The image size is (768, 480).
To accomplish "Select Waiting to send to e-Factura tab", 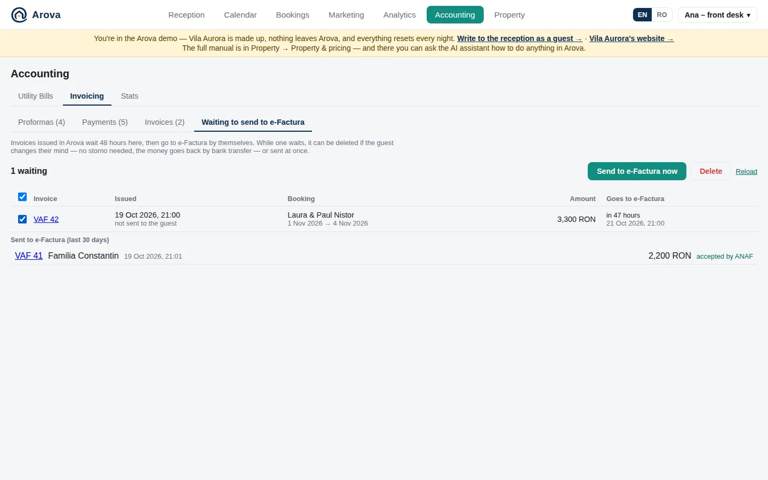I will point(253,122).
